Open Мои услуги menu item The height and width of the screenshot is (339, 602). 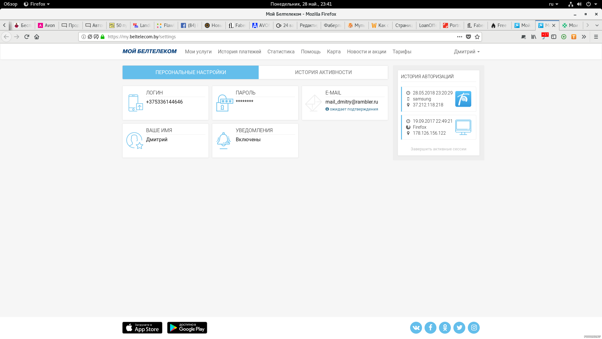click(x=198, y=51)
